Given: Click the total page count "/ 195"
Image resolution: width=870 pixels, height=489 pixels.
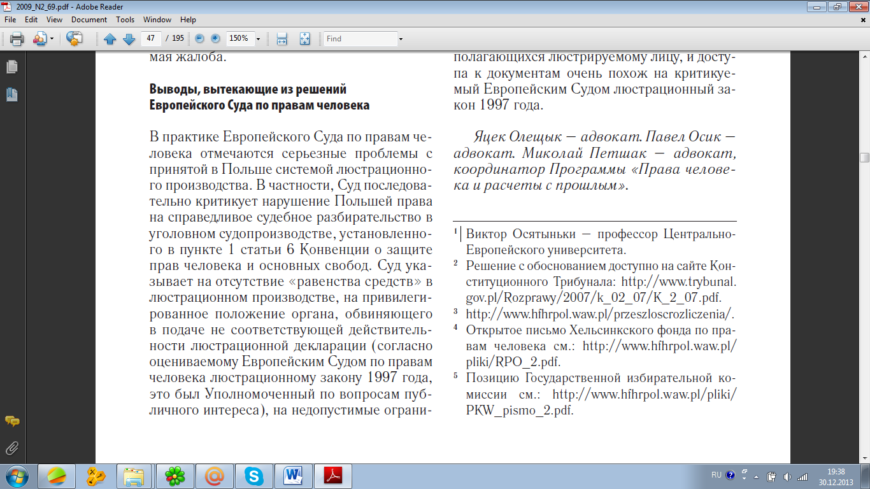Looking at the screenshot, I should 175,38.
